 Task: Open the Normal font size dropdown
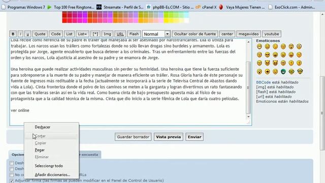coord(156,34)
